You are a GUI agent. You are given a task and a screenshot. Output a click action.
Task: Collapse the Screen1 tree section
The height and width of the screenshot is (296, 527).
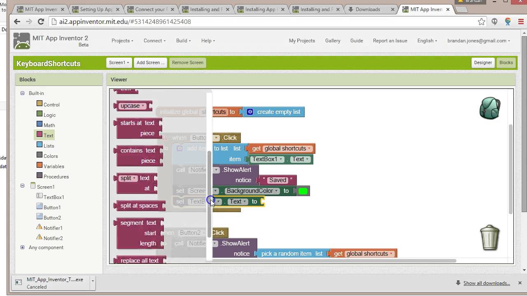[22, 186]
